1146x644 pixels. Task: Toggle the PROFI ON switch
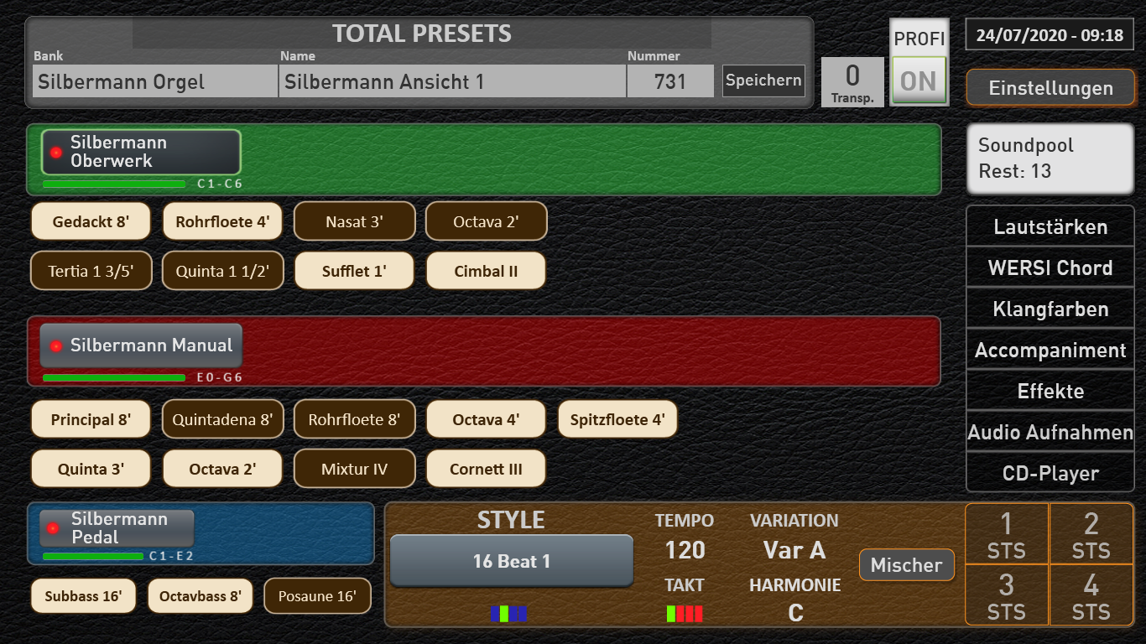point(919,80)
